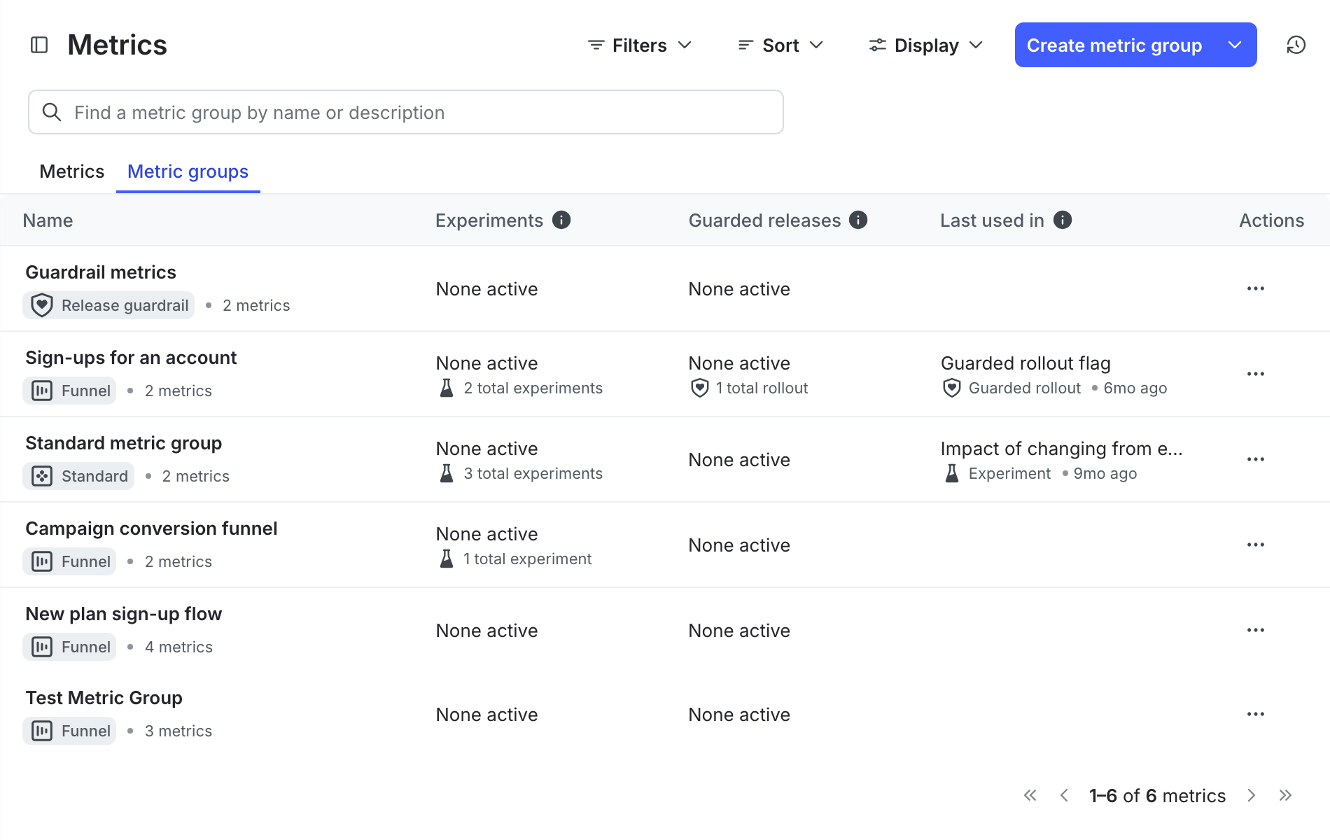Jump to the first page arrow
Viewport: 1330px width, 840px height.
point(1030,796)
